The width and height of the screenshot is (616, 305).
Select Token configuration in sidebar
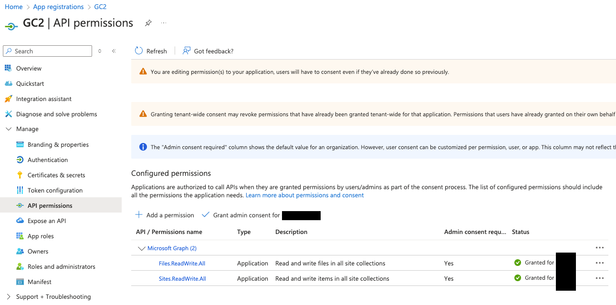(x=55, y=190)
